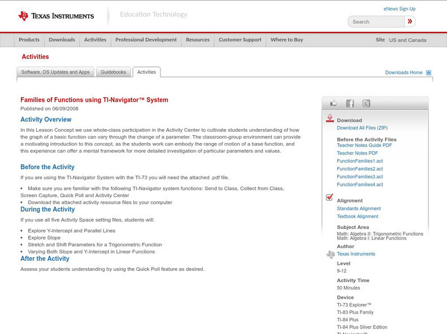Screen dimensions: 447x334
Task: Open the Customer Support menu
Action: 239,40
